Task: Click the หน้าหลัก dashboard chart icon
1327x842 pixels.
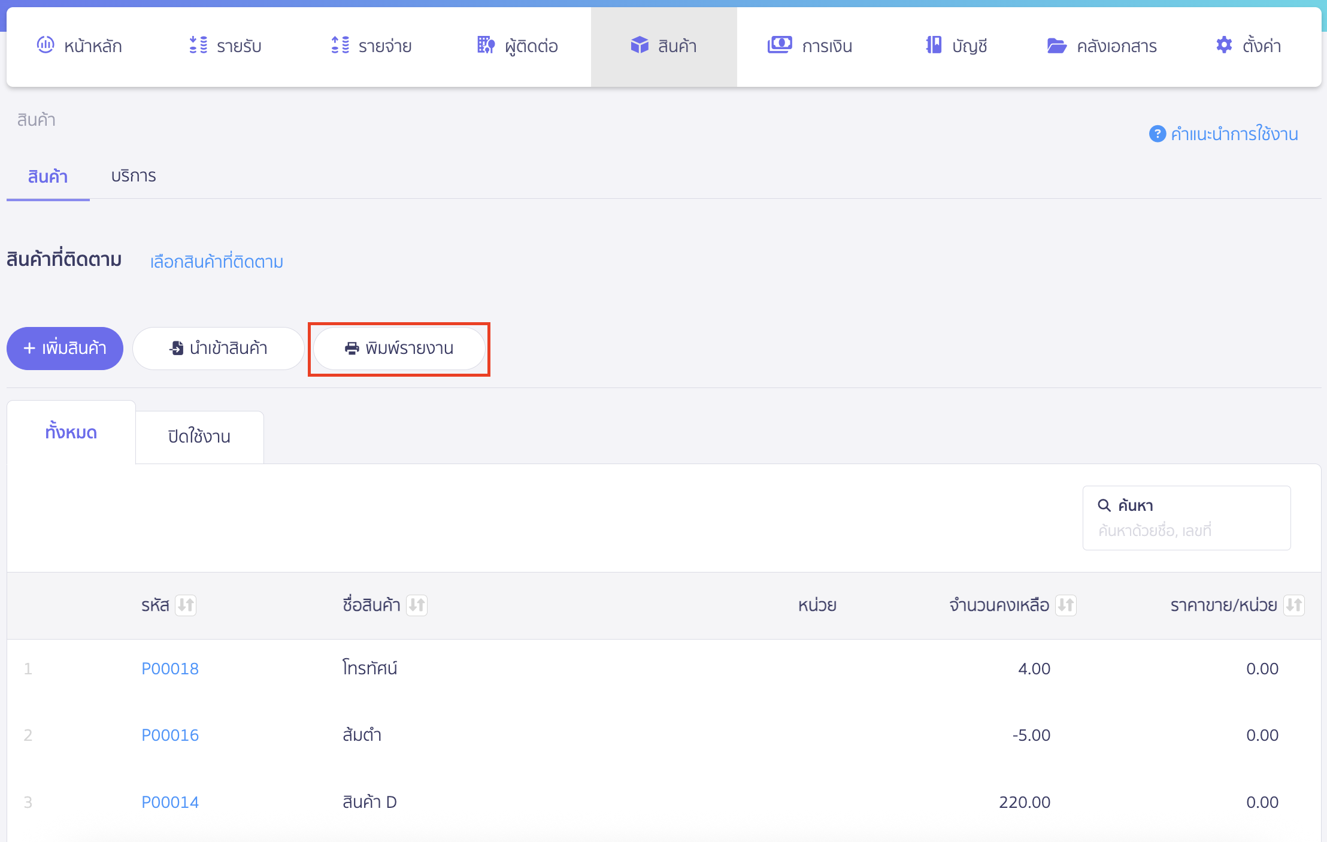Action: (46, 45)
